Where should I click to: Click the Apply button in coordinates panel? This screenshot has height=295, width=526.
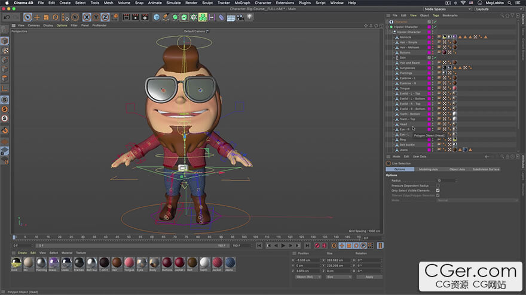tap(369, 277)
